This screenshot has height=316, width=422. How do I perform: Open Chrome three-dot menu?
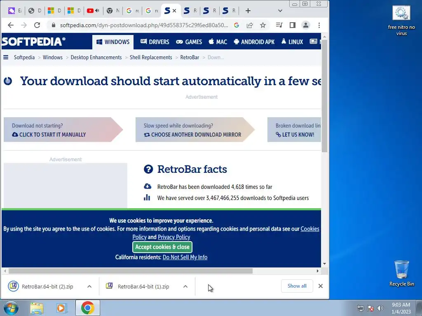319,25
